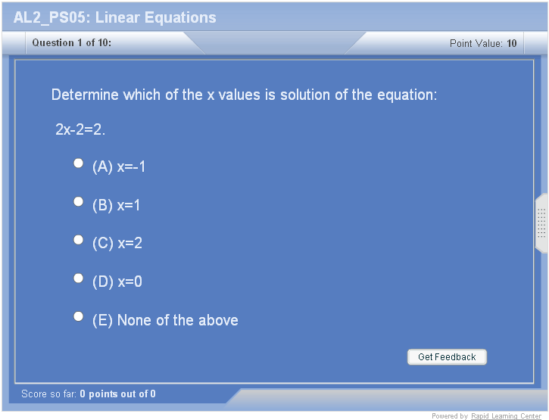Choose radio option (B) x=1

pos(78,201)
